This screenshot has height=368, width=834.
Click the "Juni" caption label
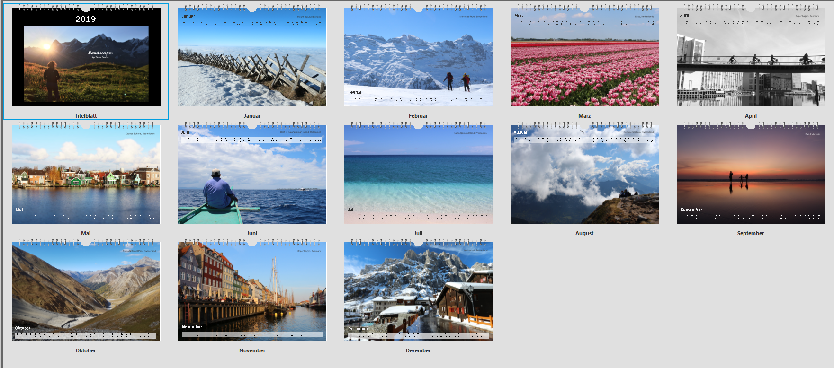click(x=252, y=233)
